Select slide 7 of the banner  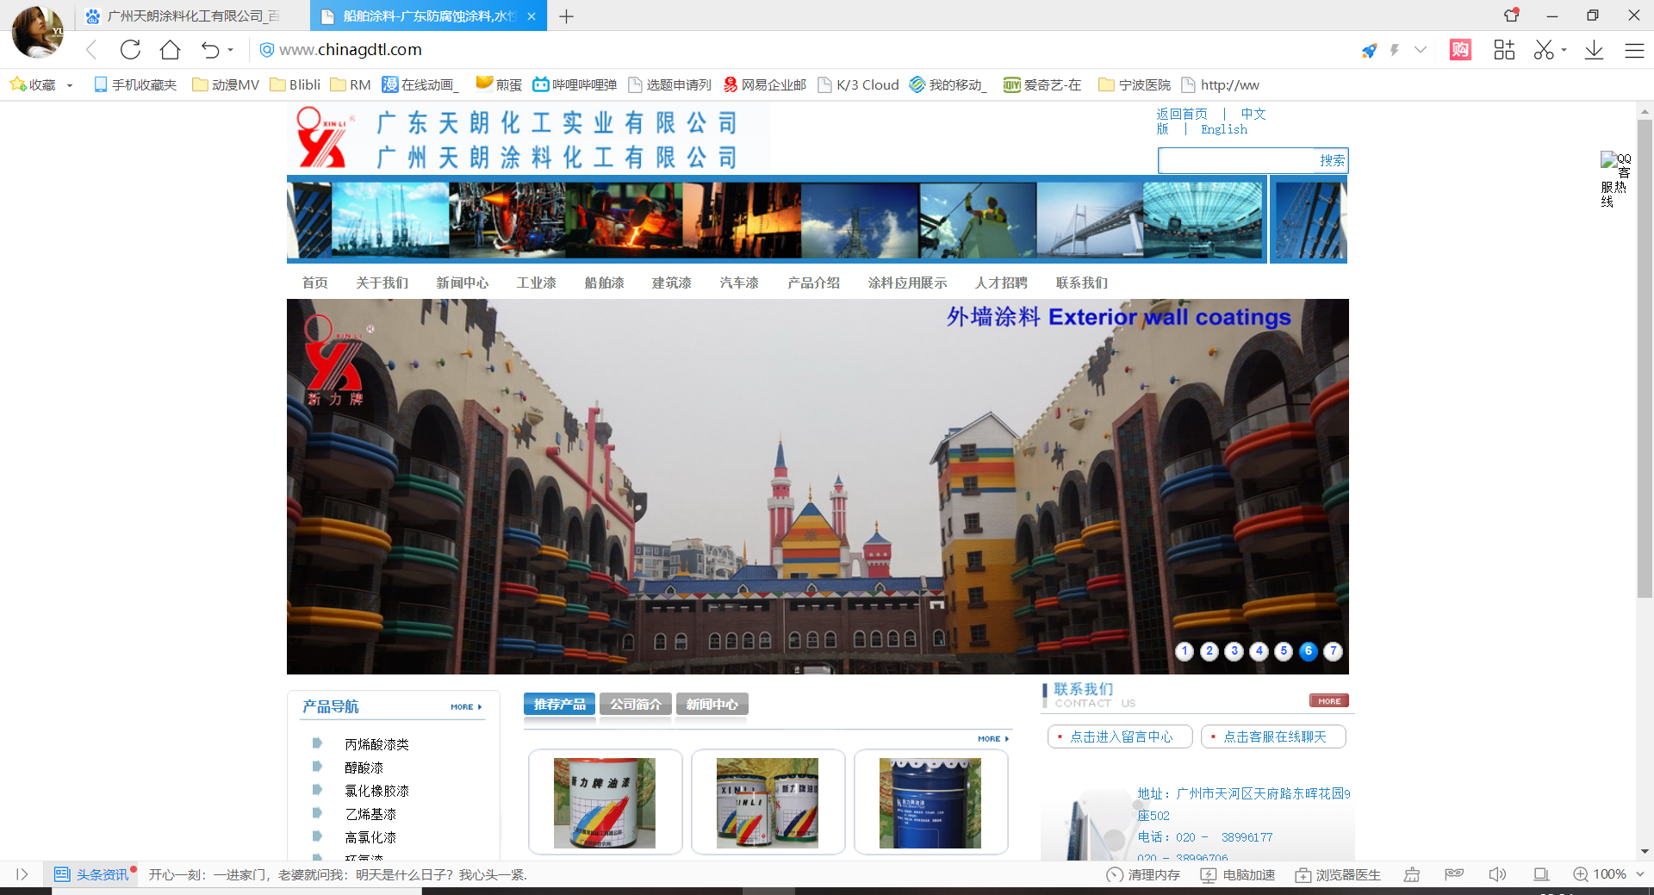(x=1334, y=651)
